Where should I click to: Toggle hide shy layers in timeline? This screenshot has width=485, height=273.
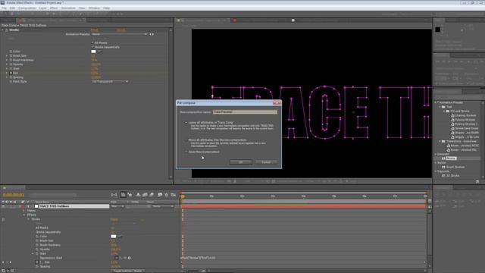coord(138,195)
